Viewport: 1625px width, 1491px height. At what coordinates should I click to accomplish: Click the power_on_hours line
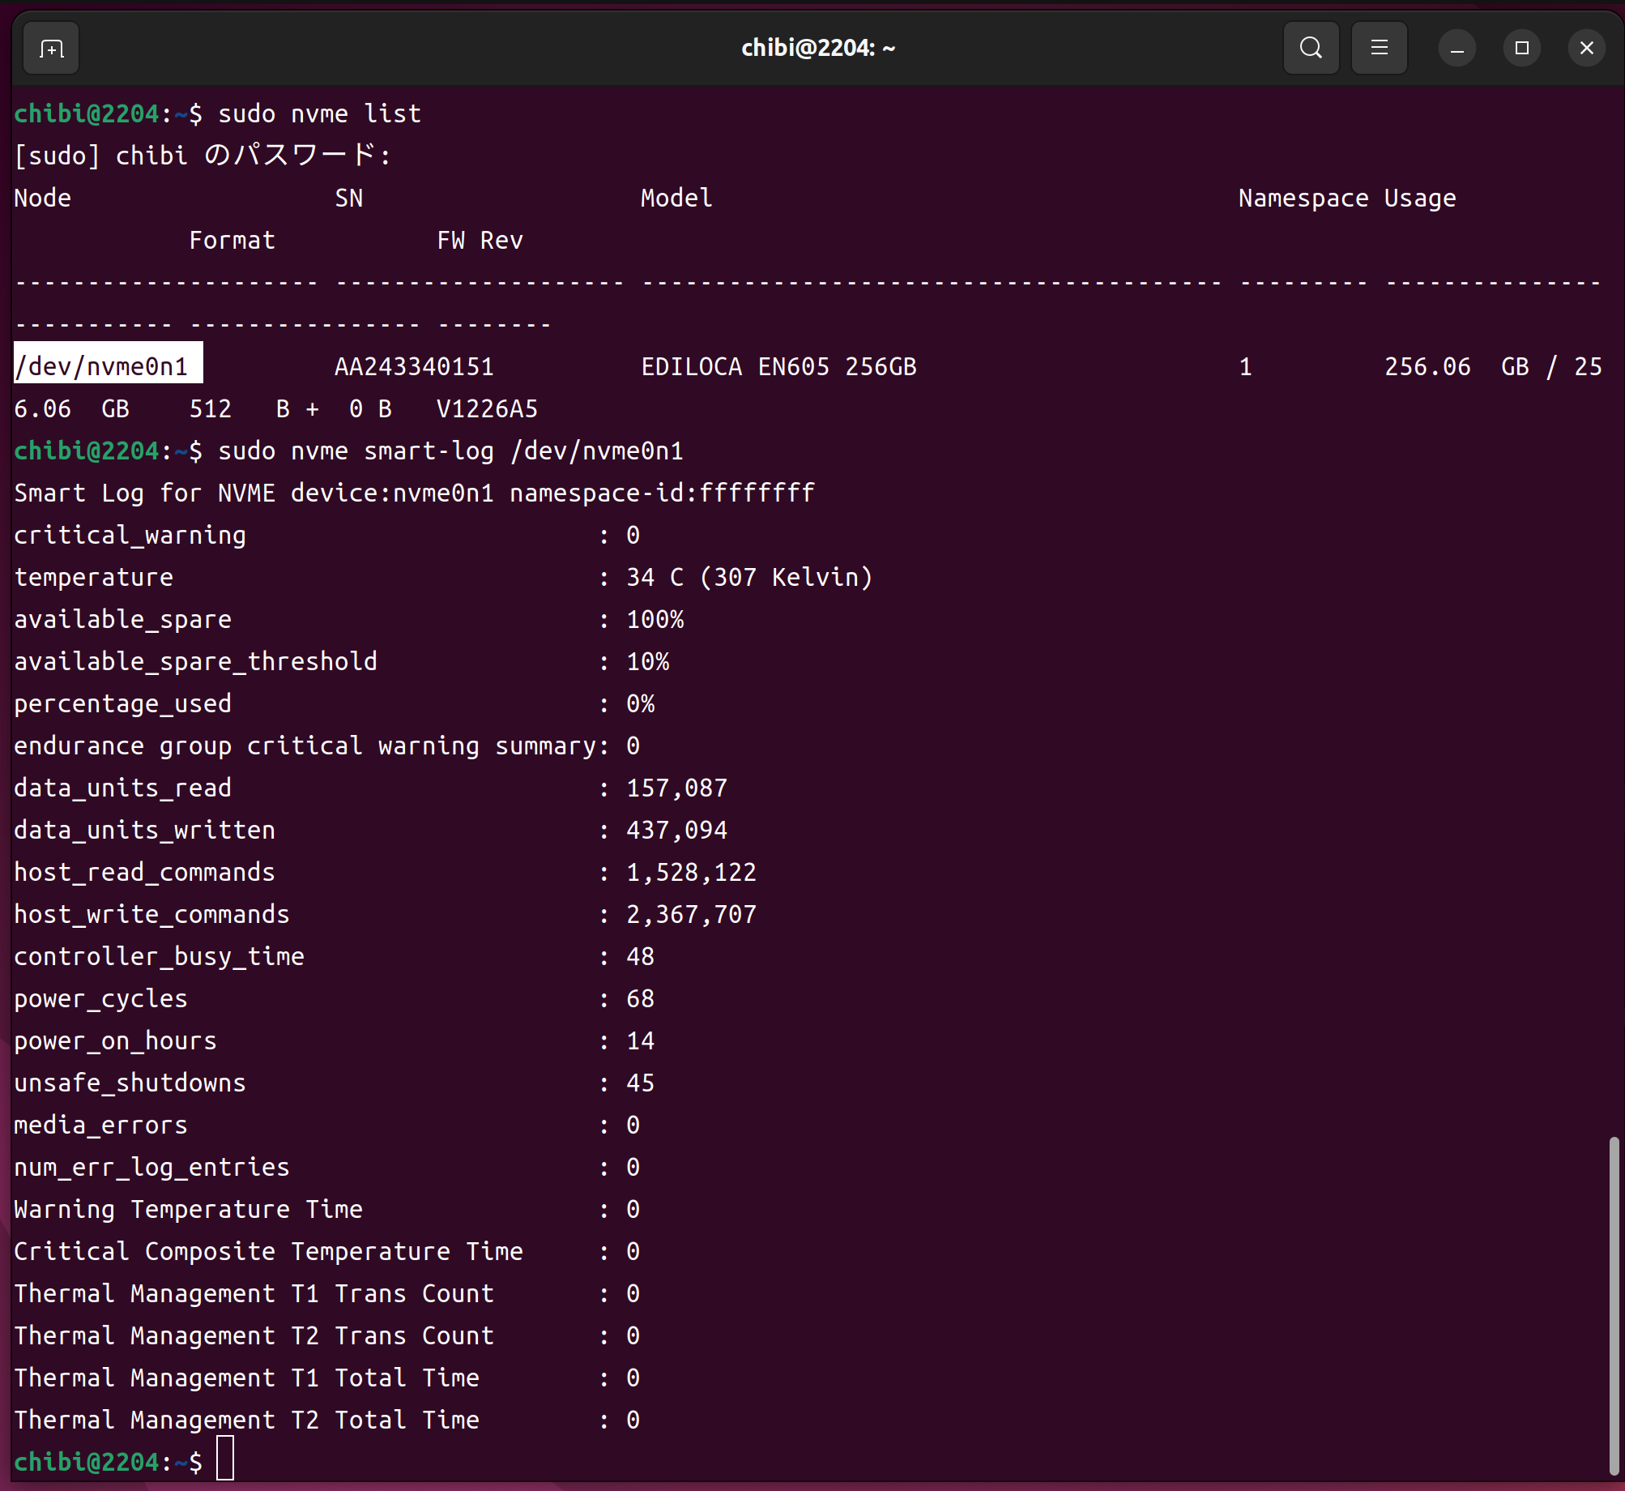click(116, 1040)
